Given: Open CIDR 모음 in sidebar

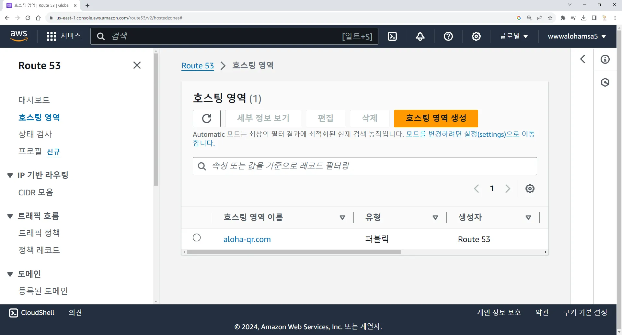Looking at the screenshot, I should (36, 192).
